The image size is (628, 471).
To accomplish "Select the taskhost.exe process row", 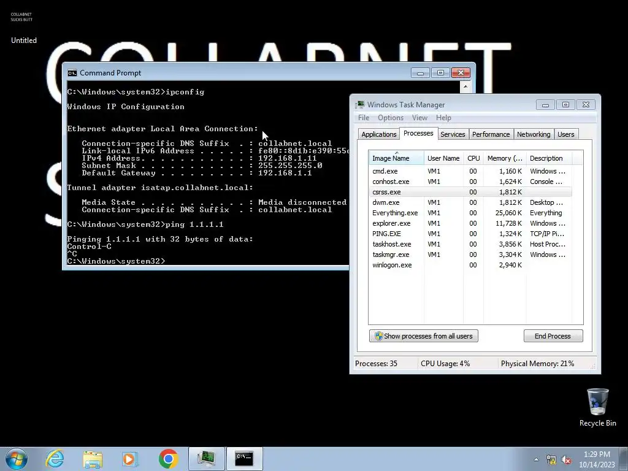I will pos(470,244).
